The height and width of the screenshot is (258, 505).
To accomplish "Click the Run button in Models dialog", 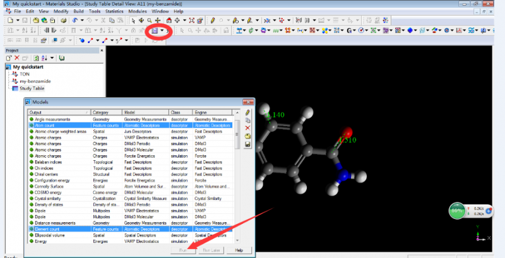I will (183, 250).
